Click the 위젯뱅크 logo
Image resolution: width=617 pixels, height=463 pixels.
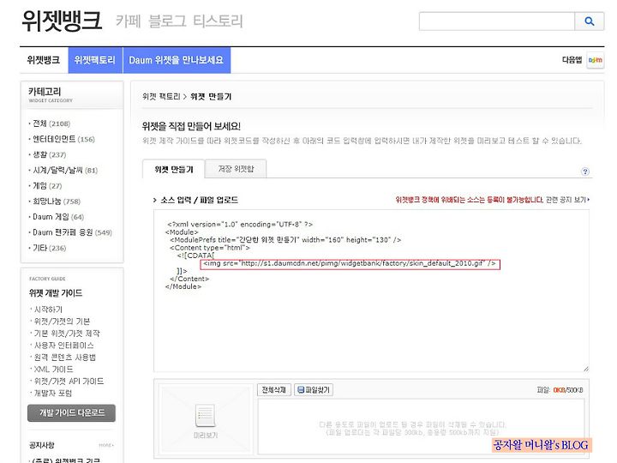pos(62,20)
